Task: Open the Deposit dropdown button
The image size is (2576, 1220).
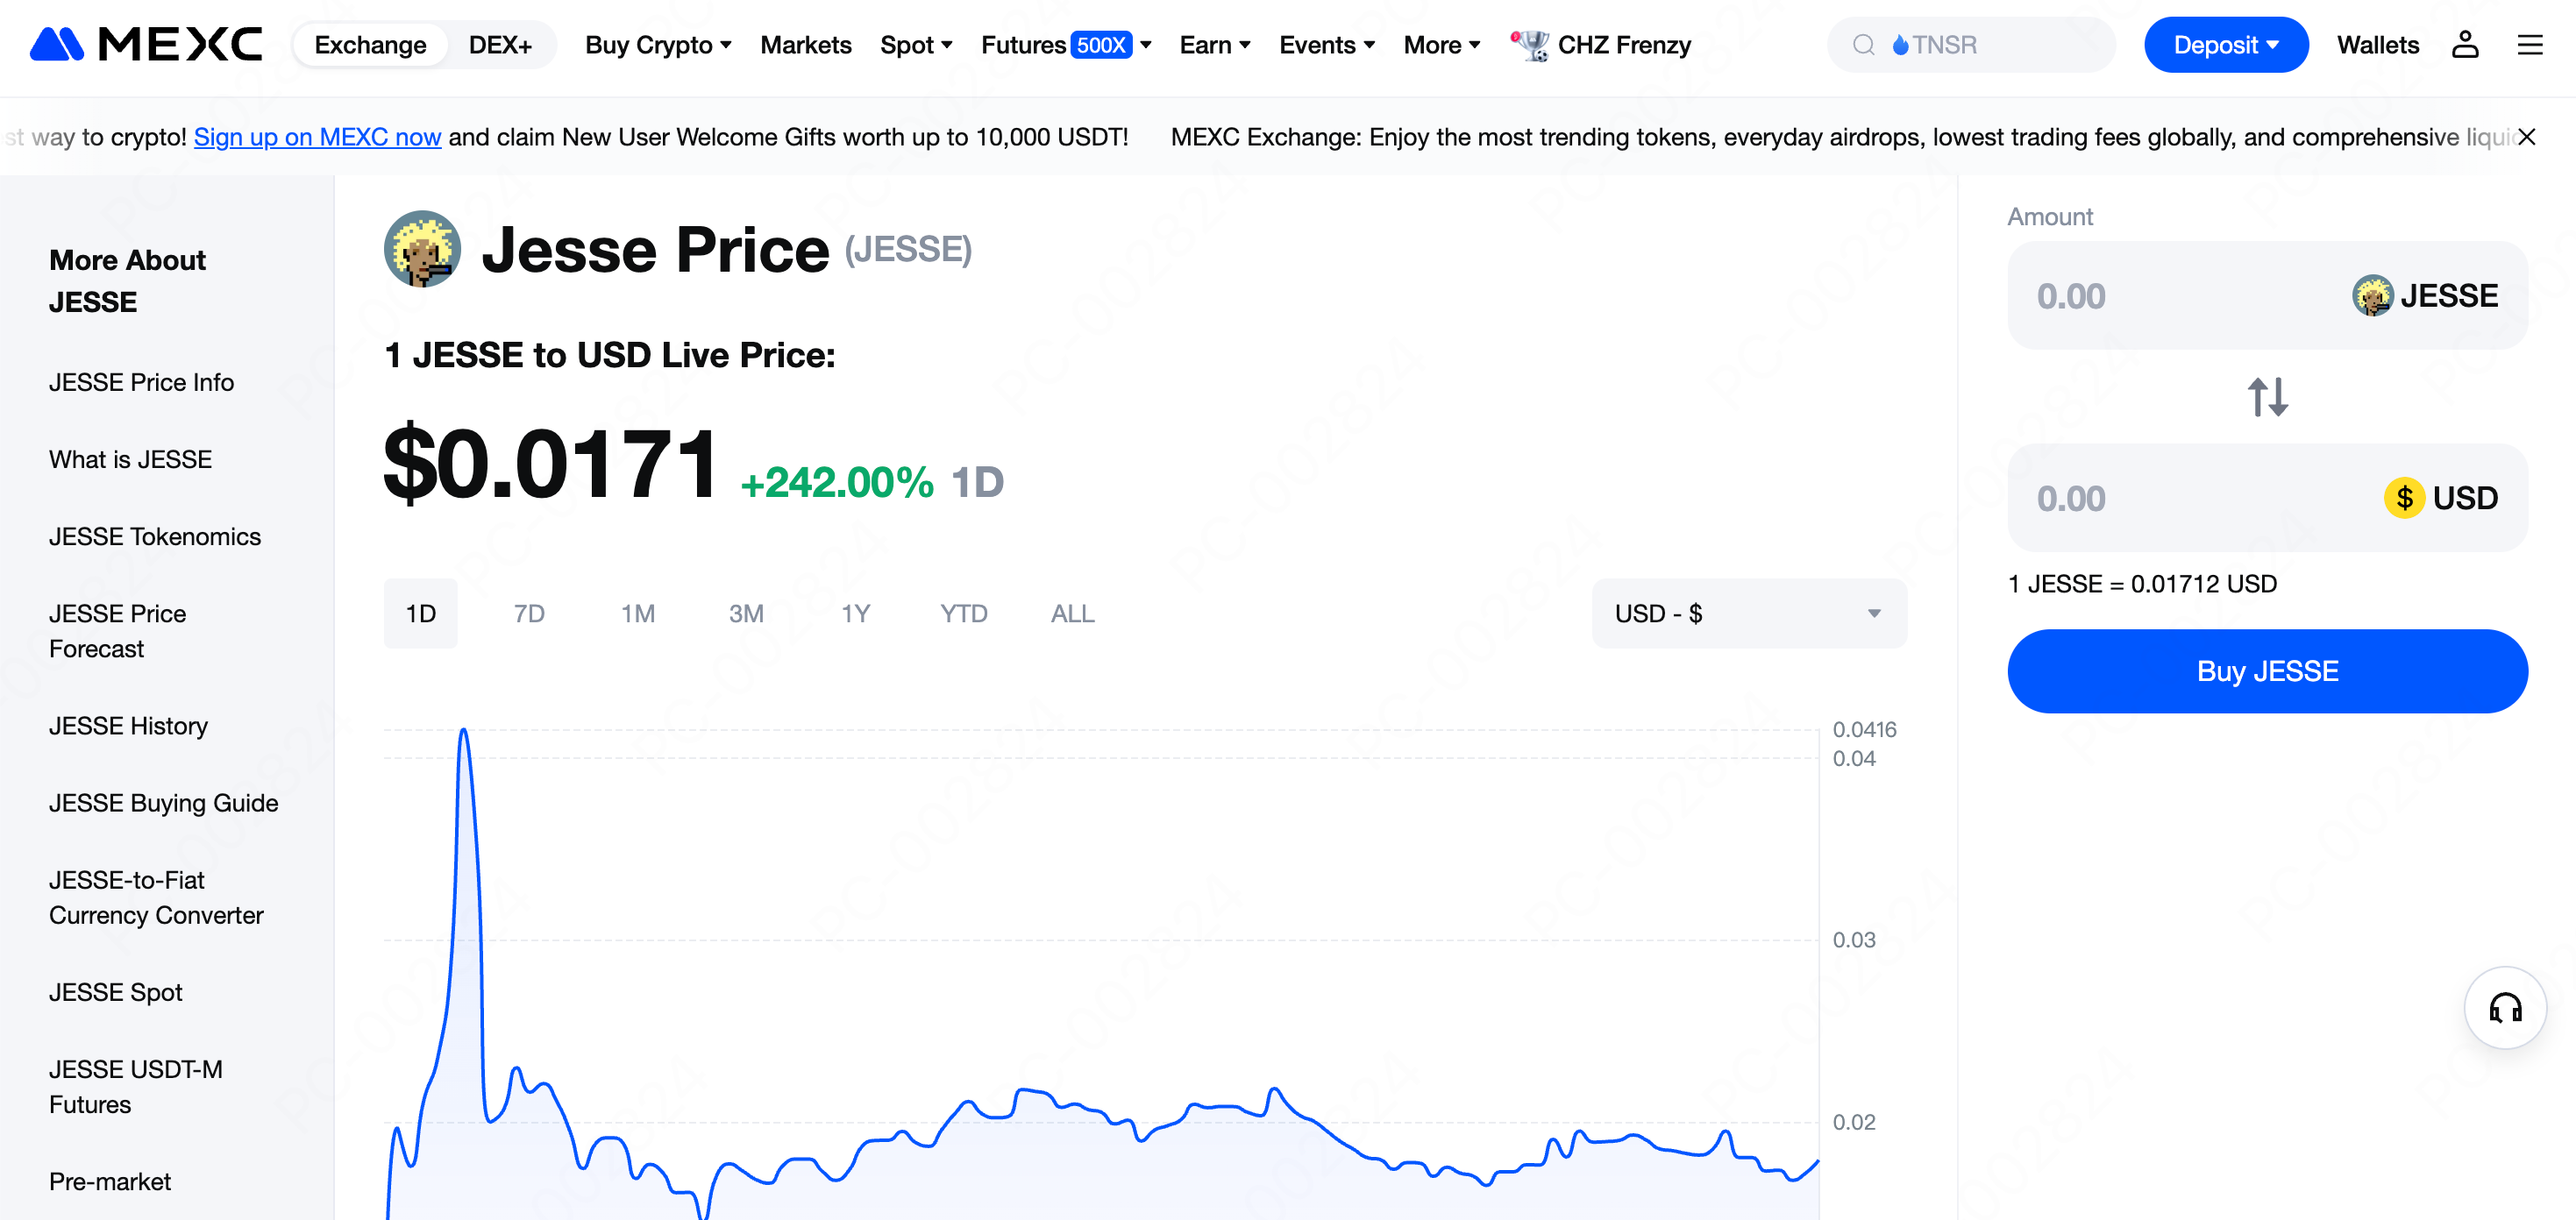Action: tap(2225, 45)
